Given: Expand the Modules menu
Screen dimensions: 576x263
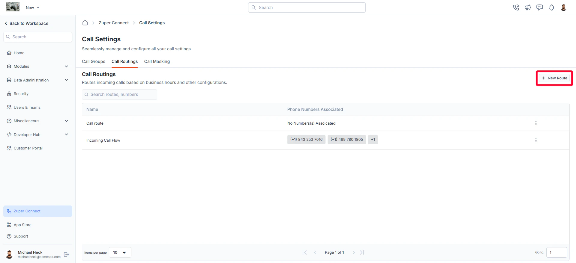Looking at the screenshot, I should [38, 66].
